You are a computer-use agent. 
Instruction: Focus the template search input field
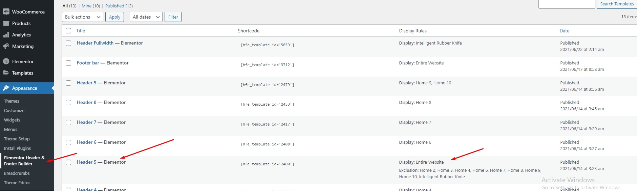pos(567,4)
